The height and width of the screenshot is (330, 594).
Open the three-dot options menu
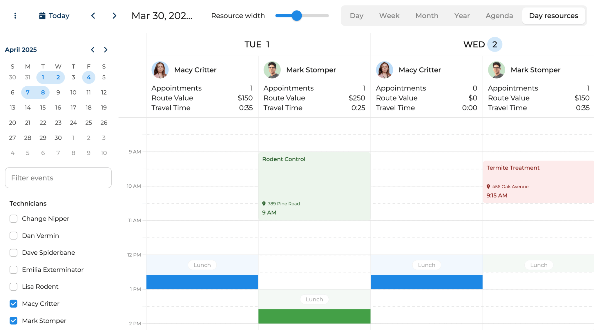click(15, 16)
